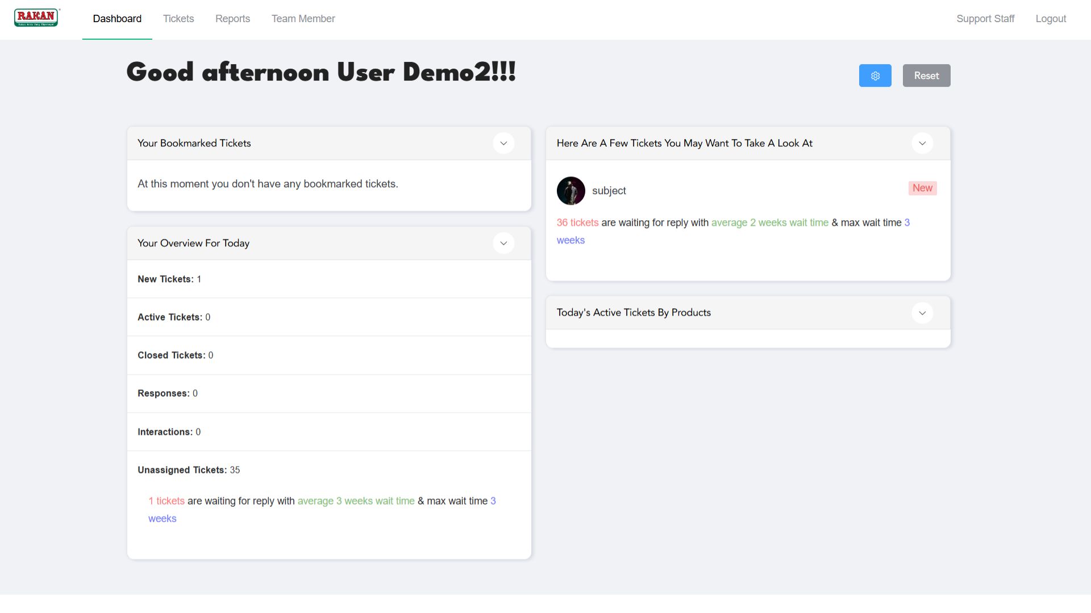Collapse Your Bookmarked Tickets panel
1091x613 pixels.
pos(503,143)
